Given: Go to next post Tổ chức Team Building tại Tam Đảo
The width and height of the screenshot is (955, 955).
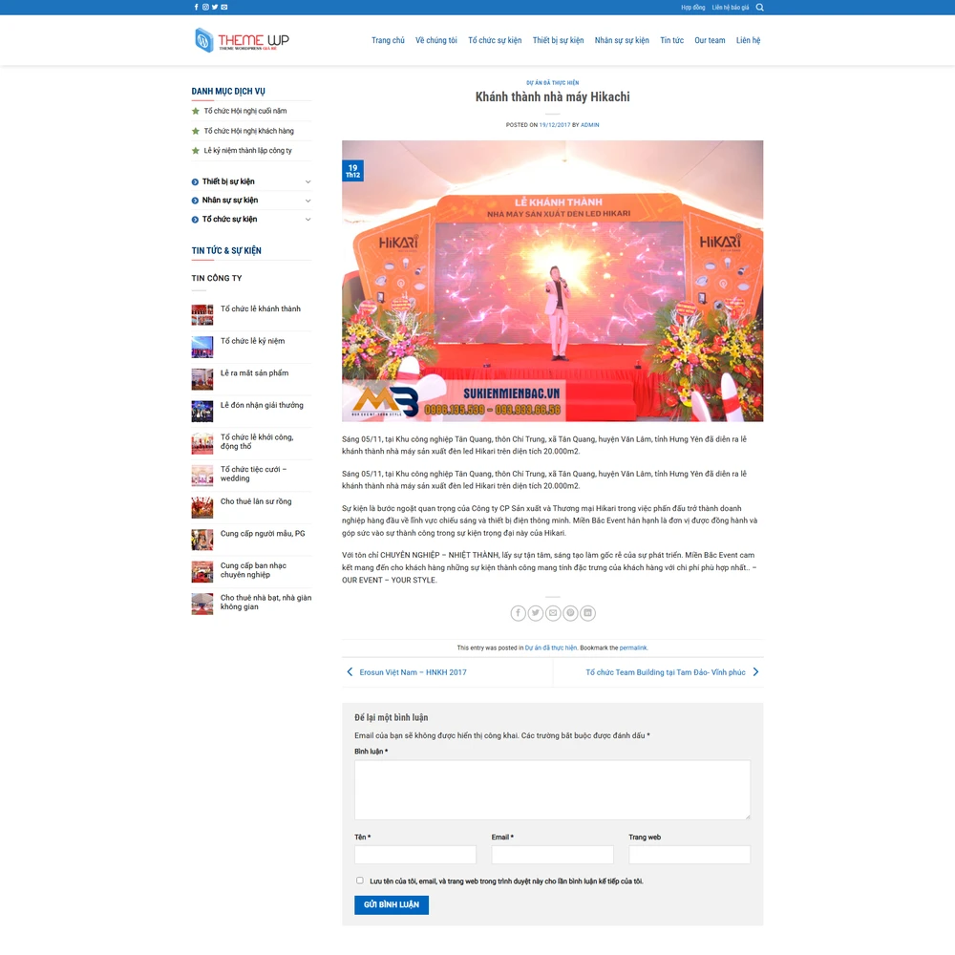Looking at the screenshot, I should [x=665, y=672].
